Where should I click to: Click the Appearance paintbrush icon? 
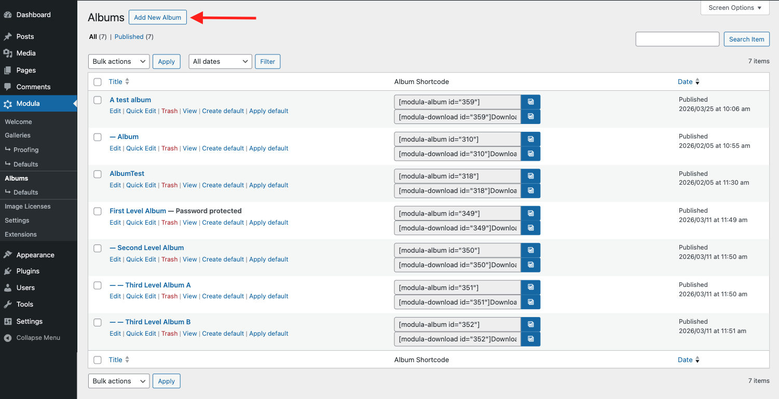[8, 255]
